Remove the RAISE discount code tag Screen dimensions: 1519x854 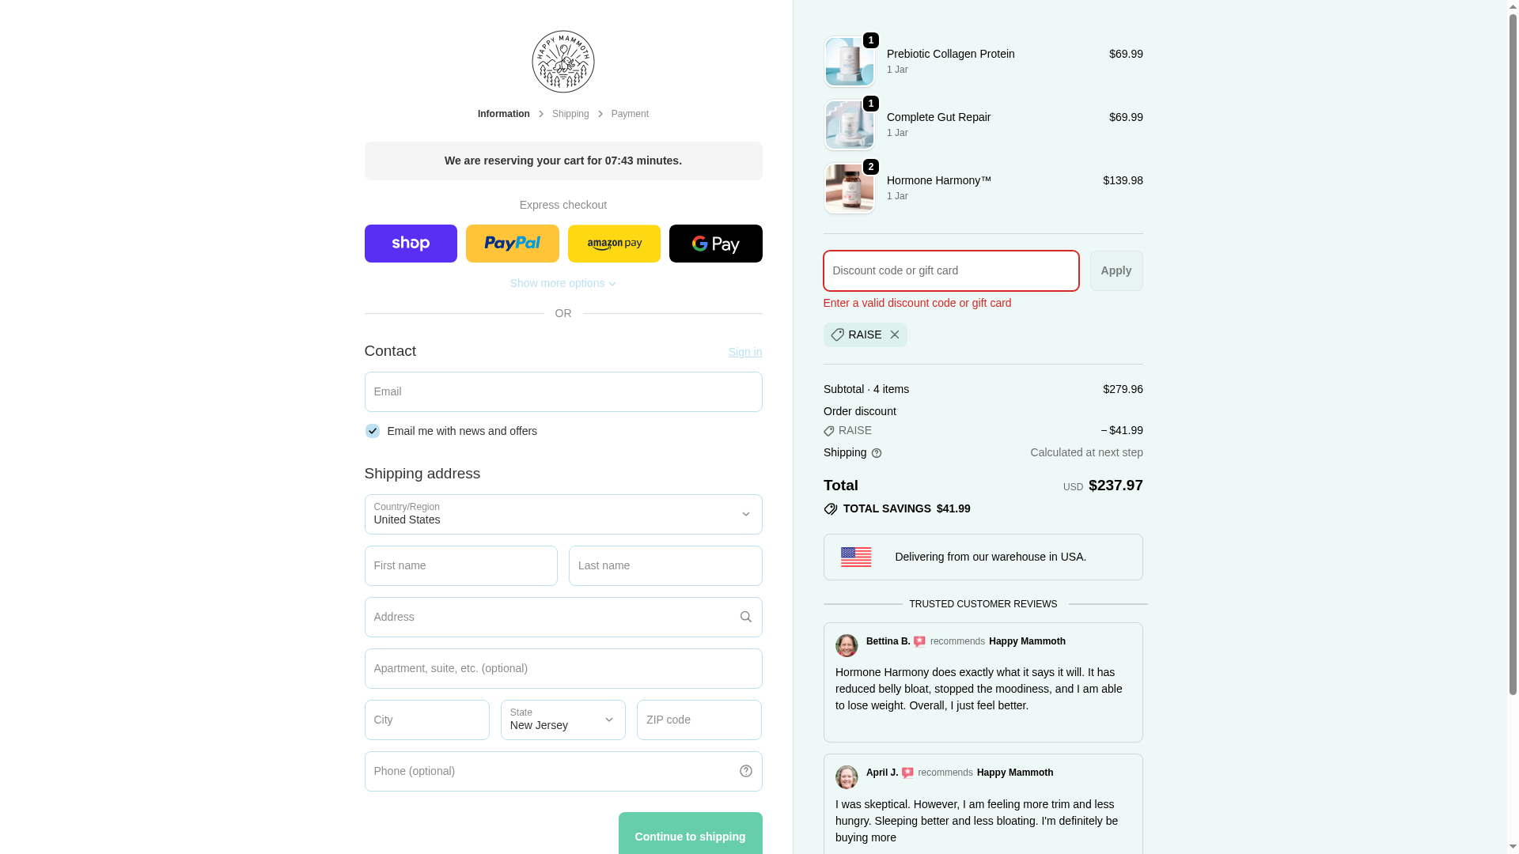click(894, 334)
